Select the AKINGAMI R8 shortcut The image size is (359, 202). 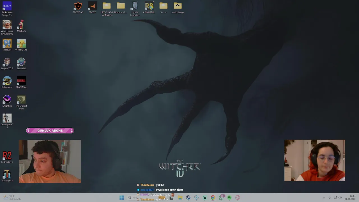tap(149, 8)
